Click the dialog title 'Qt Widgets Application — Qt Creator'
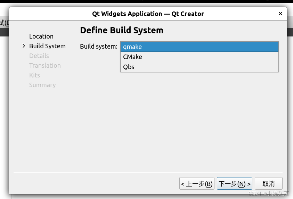293x199 pixels. point(148,14)
